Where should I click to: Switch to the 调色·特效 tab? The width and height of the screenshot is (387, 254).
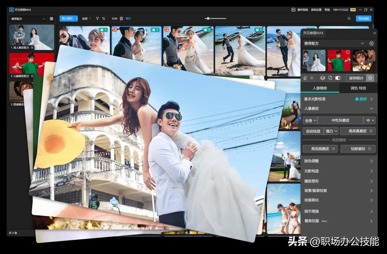click(x=358, y=88)
